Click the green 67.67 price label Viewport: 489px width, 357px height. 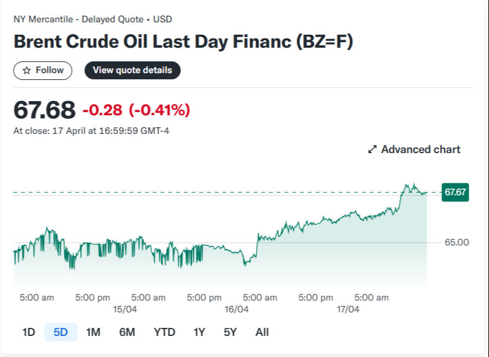[x=455, y=193]
